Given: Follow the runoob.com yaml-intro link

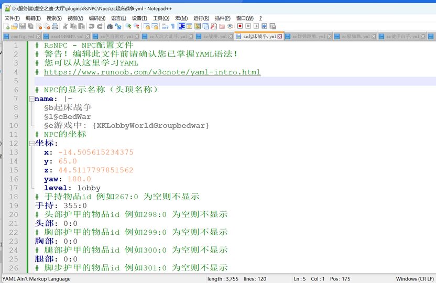Looking at the screenshot, I should point(152,72).
